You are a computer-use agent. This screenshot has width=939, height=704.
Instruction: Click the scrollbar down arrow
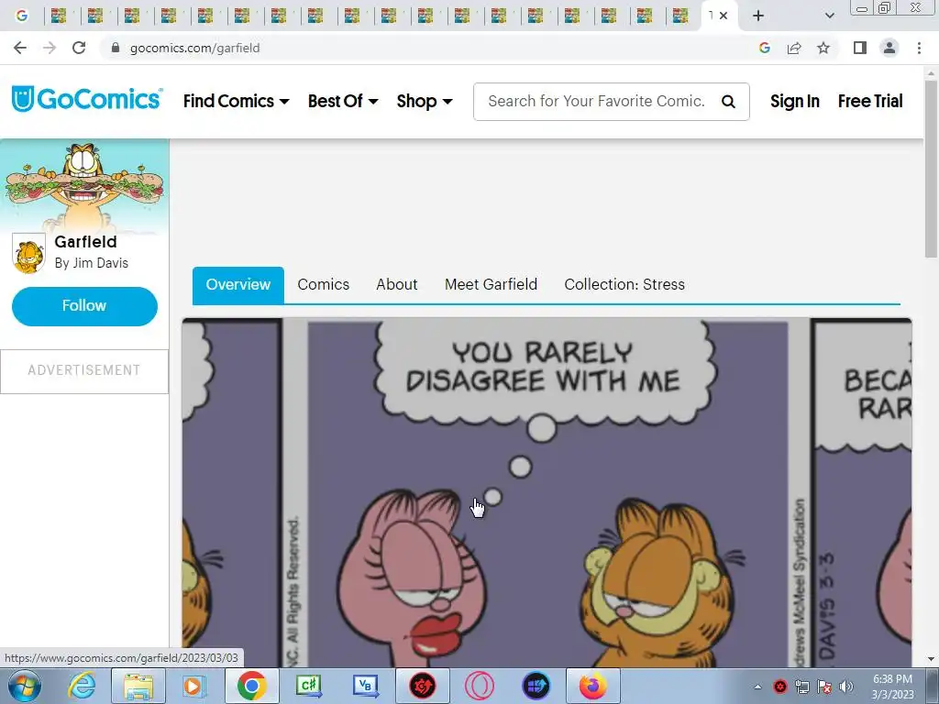(x=932, y=660)
